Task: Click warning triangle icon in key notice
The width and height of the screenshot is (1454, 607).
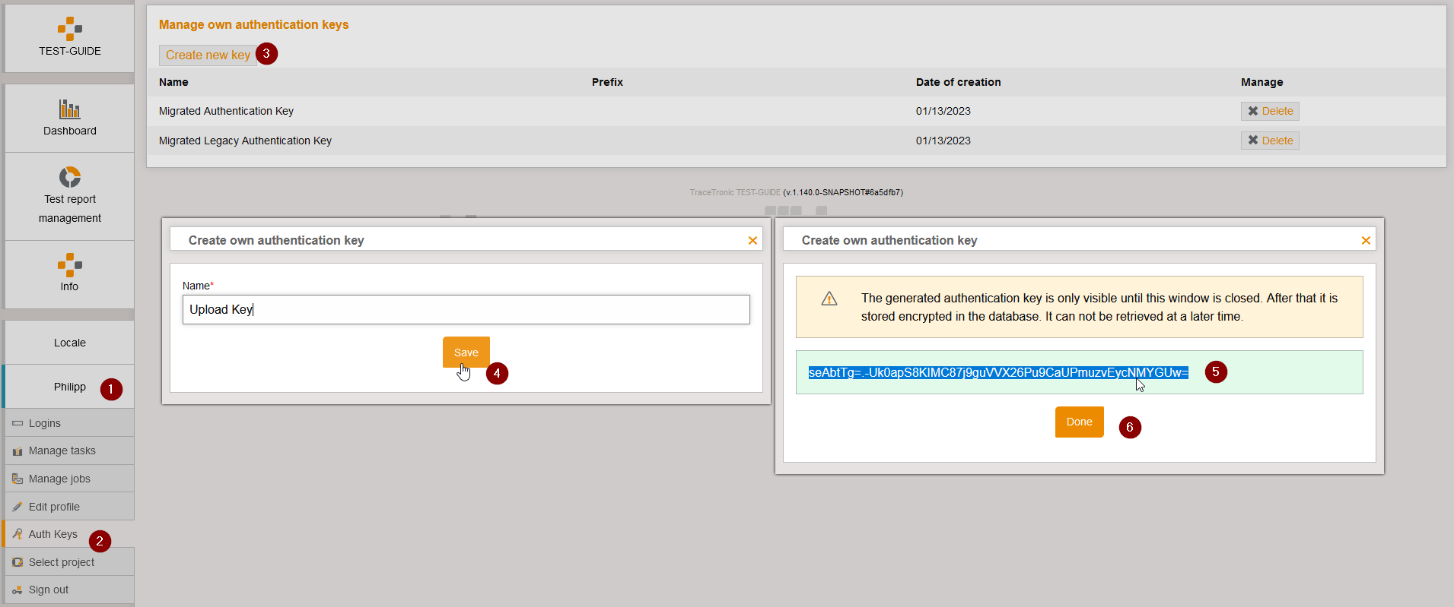Action: [x=829, y=299]
